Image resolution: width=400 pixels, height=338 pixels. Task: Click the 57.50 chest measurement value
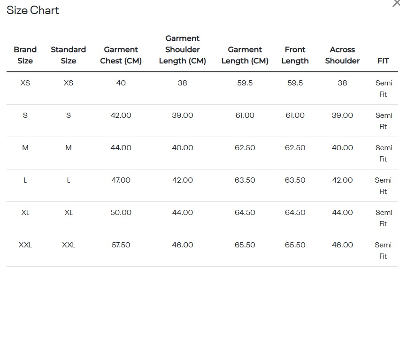[x=121, y=245]
